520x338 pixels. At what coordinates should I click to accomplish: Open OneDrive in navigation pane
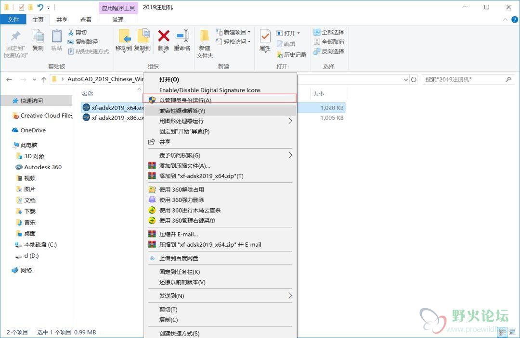coord(29,130)
